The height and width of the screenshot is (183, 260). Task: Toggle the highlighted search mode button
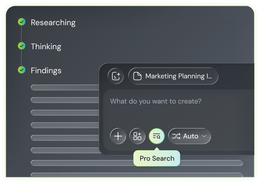[x=157, y=136]
